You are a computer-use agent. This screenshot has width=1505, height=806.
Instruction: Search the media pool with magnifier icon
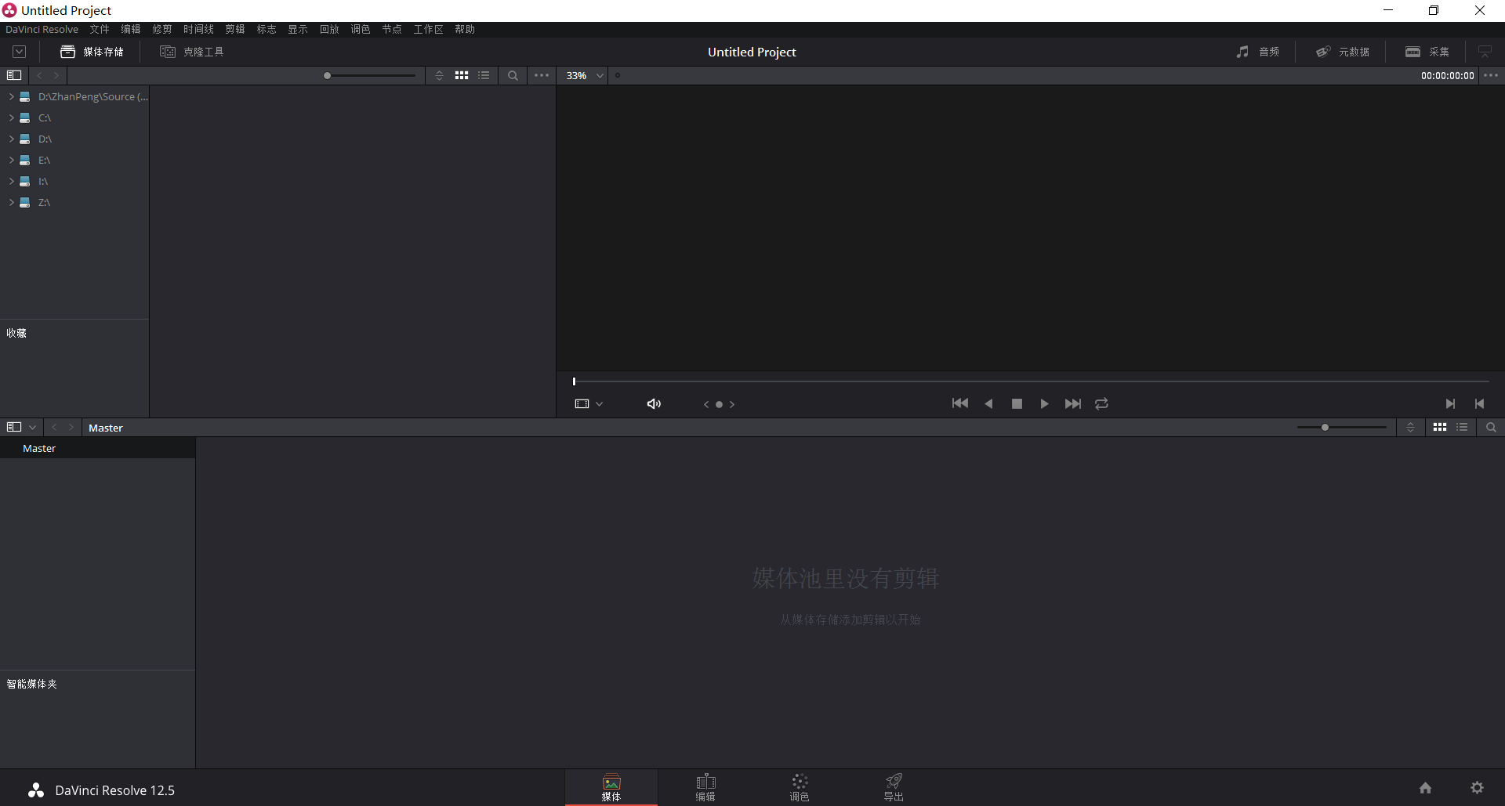tap(1491, 428)
